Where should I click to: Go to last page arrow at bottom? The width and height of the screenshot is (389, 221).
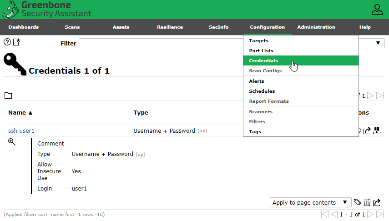point(380,214)
